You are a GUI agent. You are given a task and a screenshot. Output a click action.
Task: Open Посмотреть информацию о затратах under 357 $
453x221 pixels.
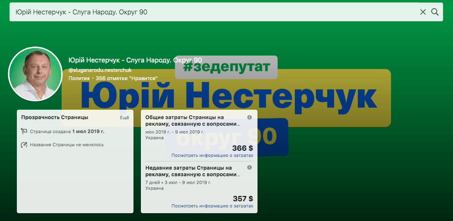click(x=212, y=206)
